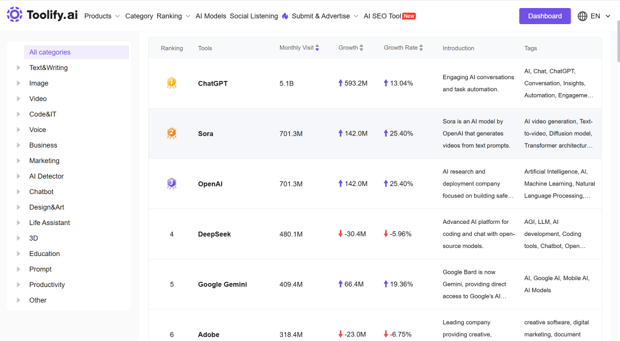
Task: Click the rank number 4 cell
Action: tap(172, 234)
